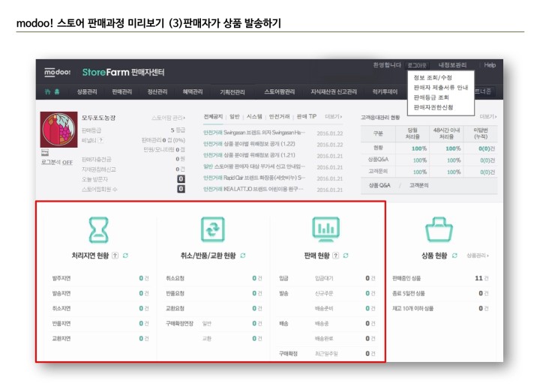Open the IKEA LATTJO 브랜드 notice
The height and width of the screenshot is (392, 540).
coord(253,189)
